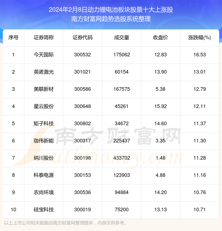Click volume value 433702

coord(122,158)
